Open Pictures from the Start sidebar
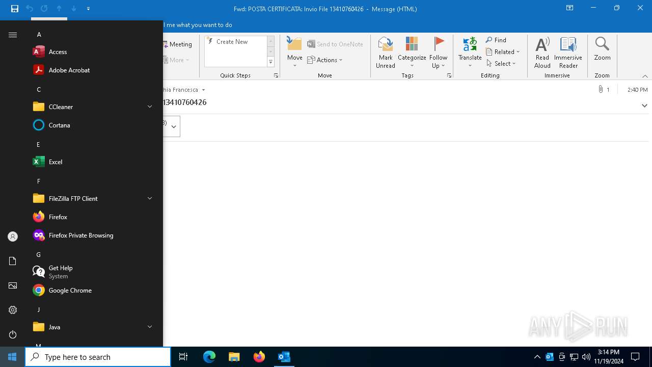 (x=13, y=285)
